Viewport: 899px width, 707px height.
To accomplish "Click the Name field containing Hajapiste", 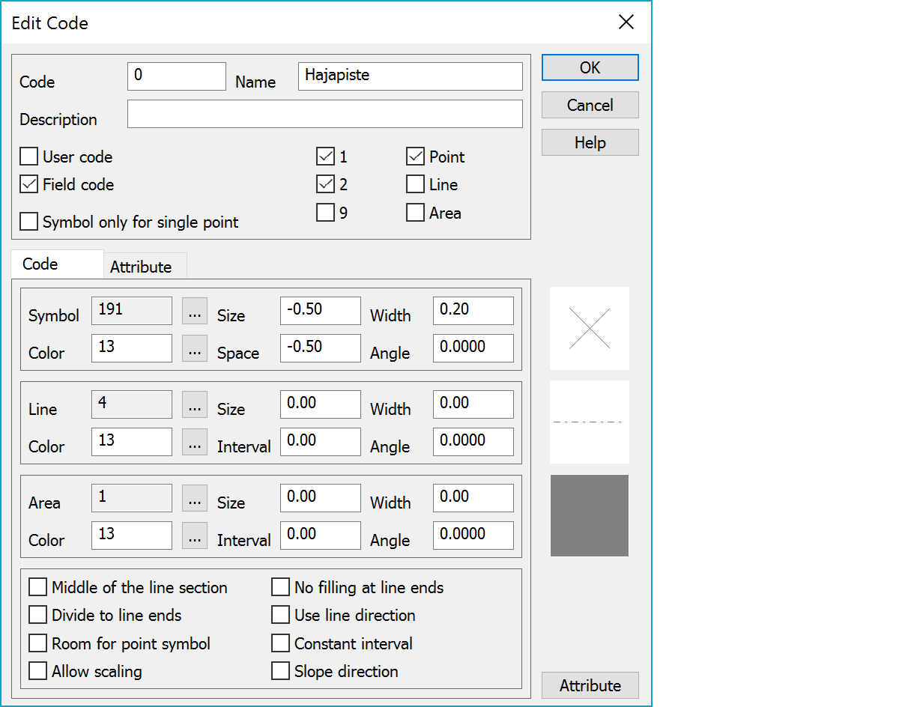I will [411, 76].
